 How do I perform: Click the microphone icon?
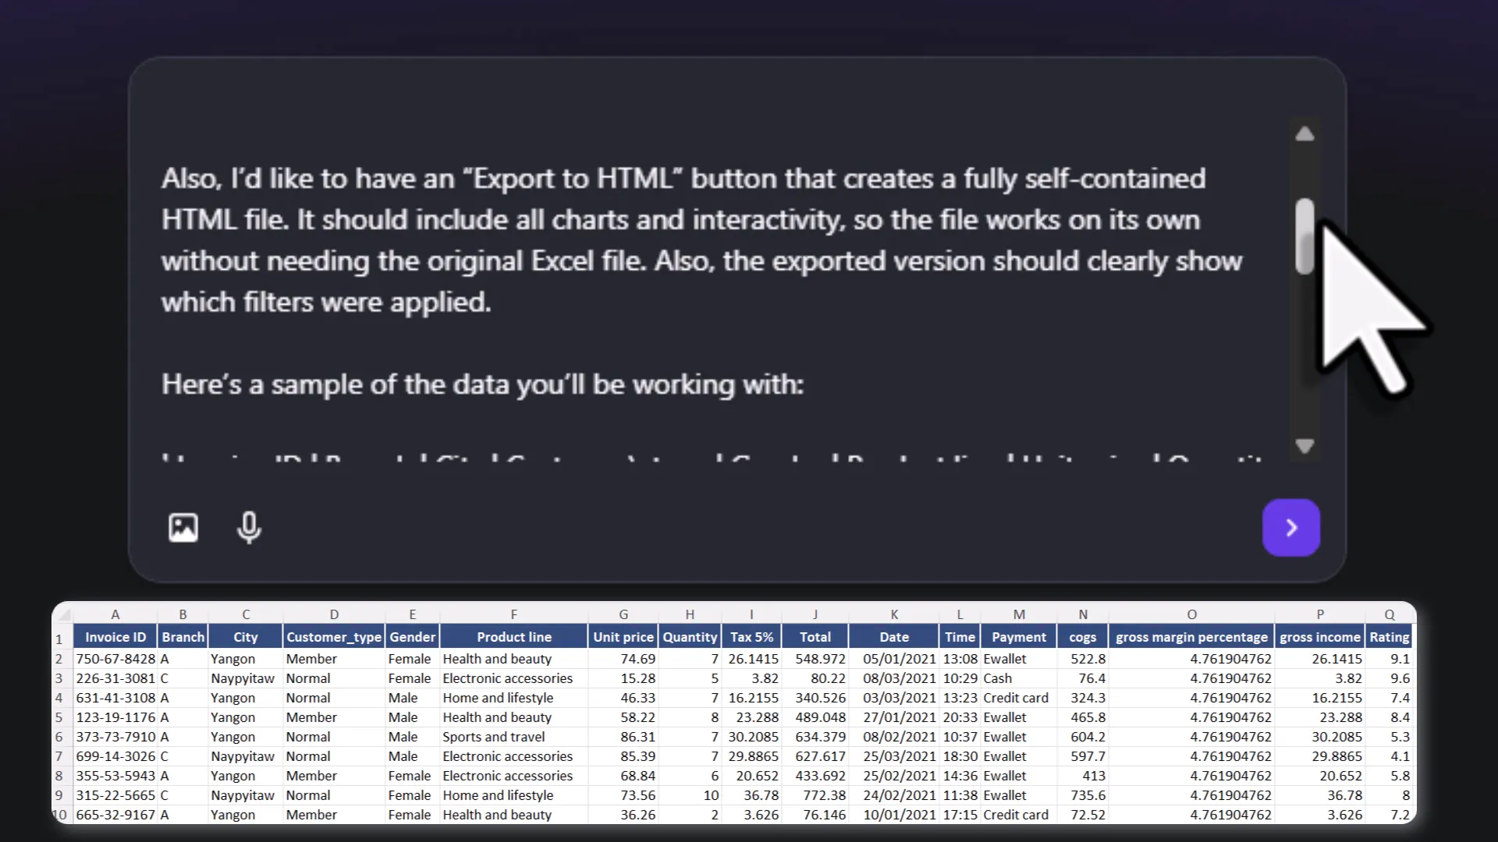(248, 528)
